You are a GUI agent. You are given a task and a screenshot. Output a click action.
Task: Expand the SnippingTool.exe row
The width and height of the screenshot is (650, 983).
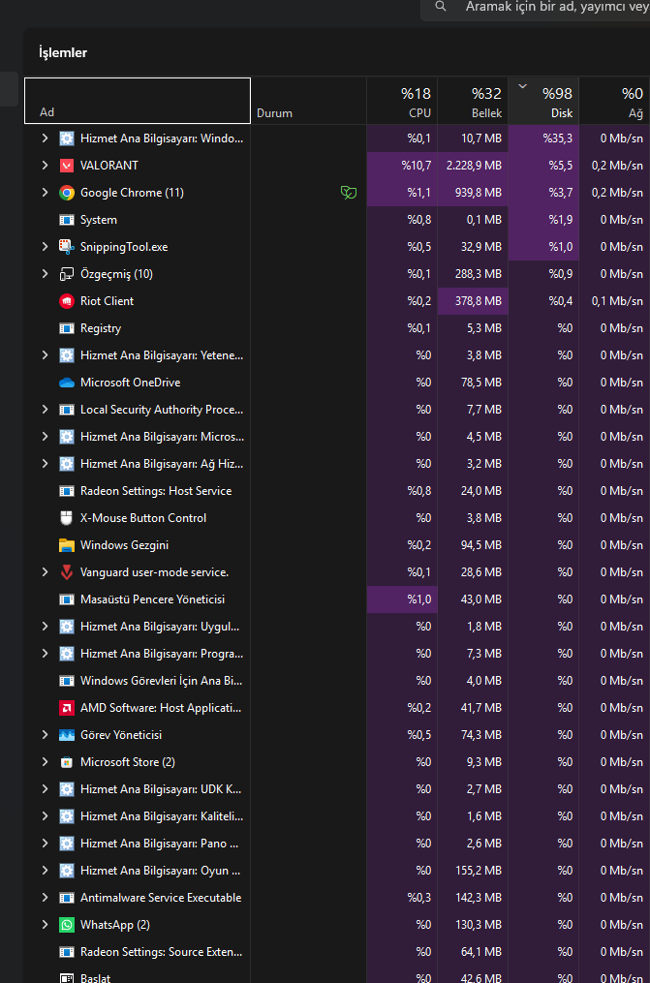pos(45,246)
